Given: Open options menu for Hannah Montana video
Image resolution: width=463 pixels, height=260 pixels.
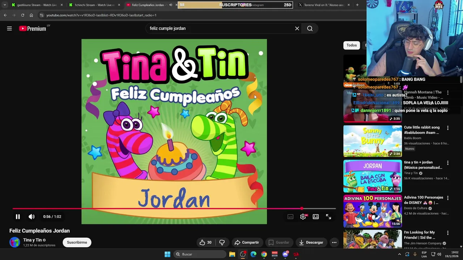Looking at the screenshot, I should click(x=448, y=93).
